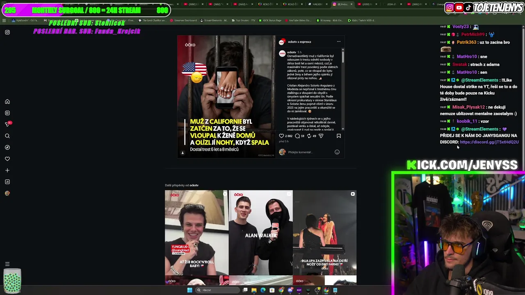Open the three-dot post options menu
This screenshot has height=295, width=525.
339,42
